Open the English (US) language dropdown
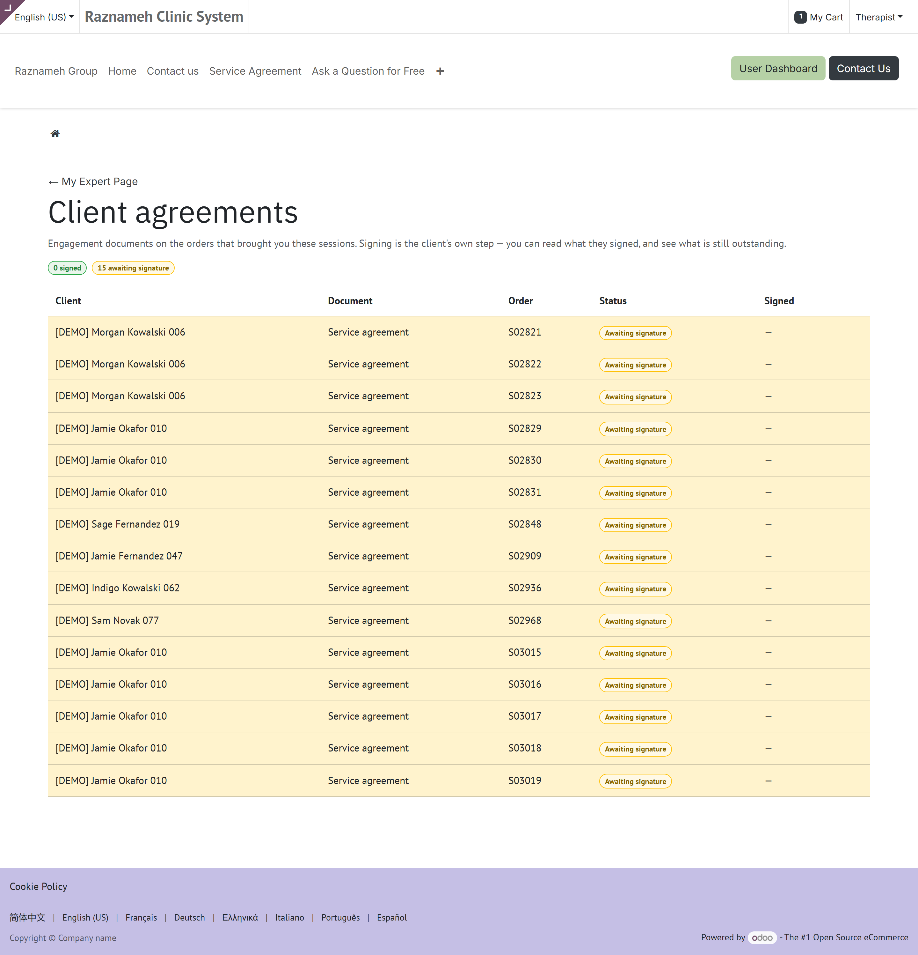 pyautogui.click(x=44, y=17)
